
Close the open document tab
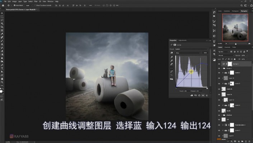[38, 10]
